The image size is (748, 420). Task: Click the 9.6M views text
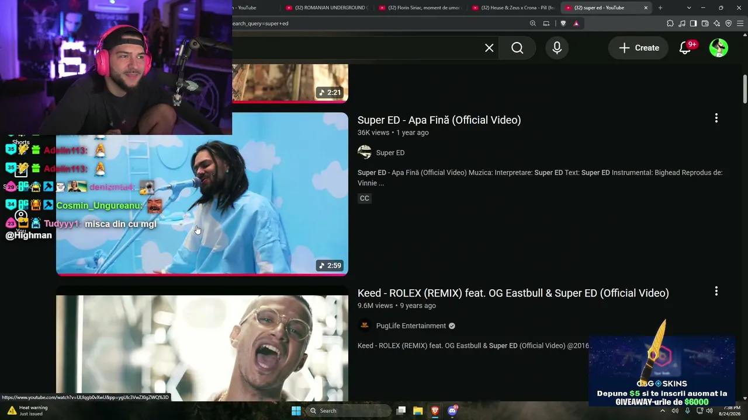375,306
